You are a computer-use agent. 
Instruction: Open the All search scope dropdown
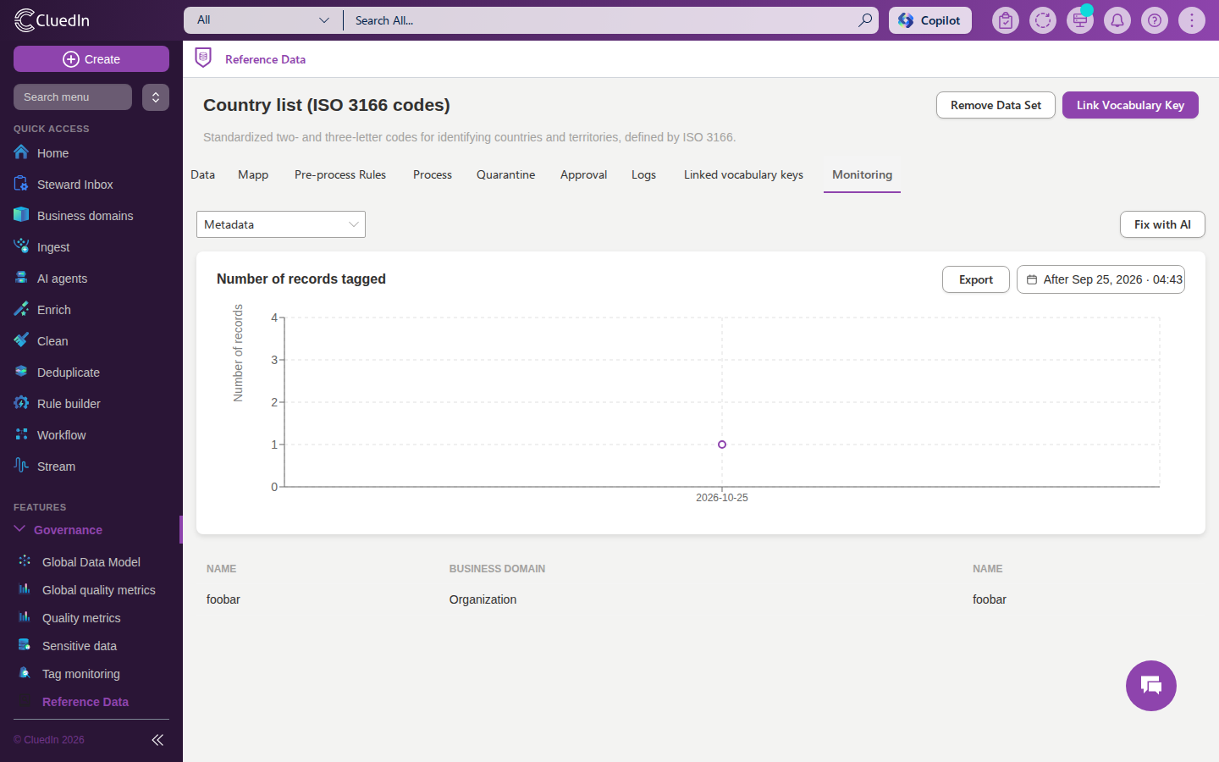262,20
